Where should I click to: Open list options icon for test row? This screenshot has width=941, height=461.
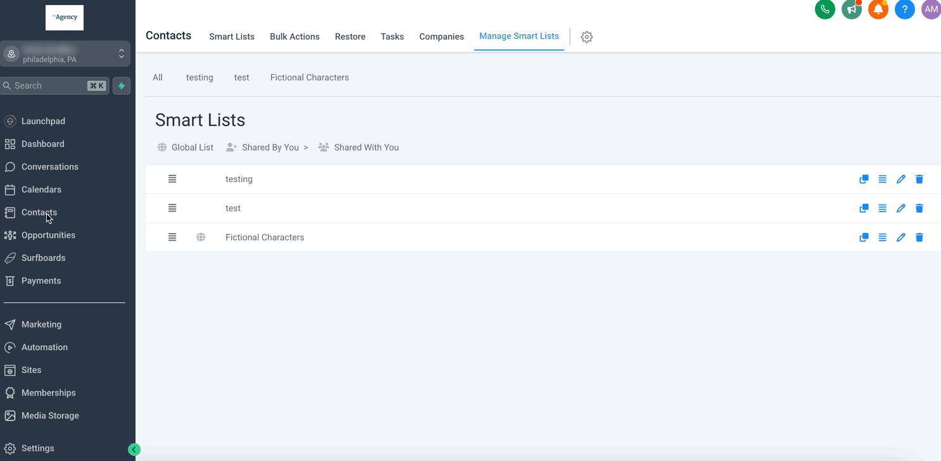[x=882, y=208]
